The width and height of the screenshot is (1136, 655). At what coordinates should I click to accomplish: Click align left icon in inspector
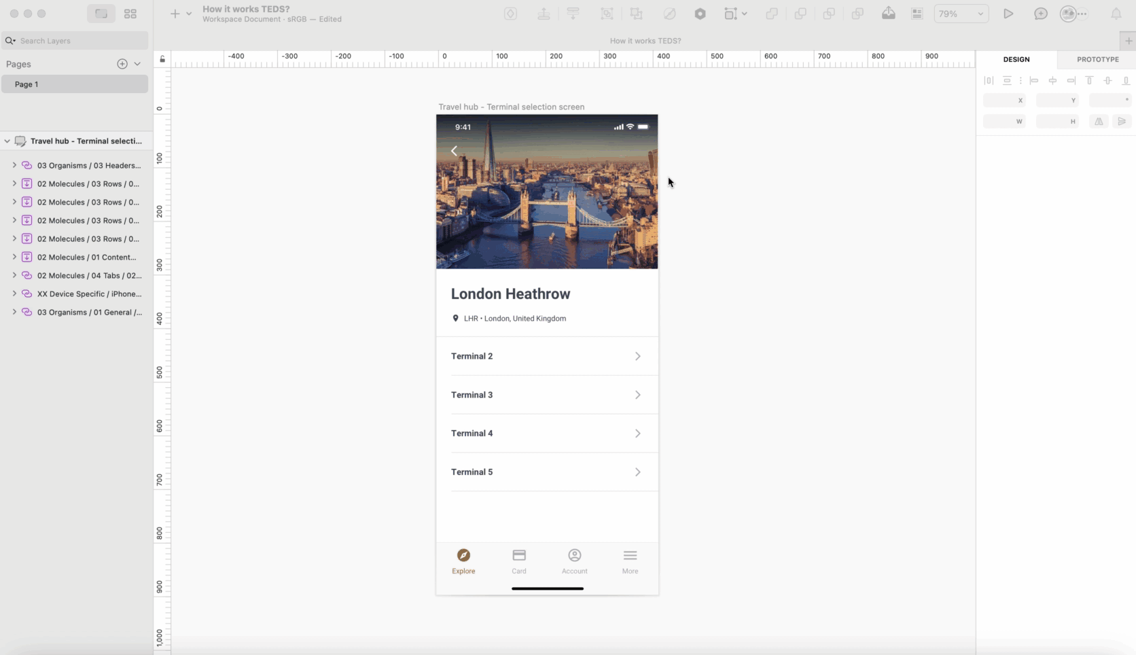[x=1034, y=80]
